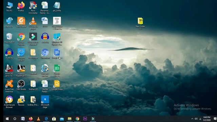Launch Hotspot Shield shortcut
Screen dimensions: 217x122
(21, 55)
